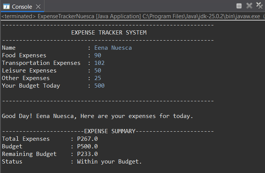Click the Remaining Budget label

point(29,154)
